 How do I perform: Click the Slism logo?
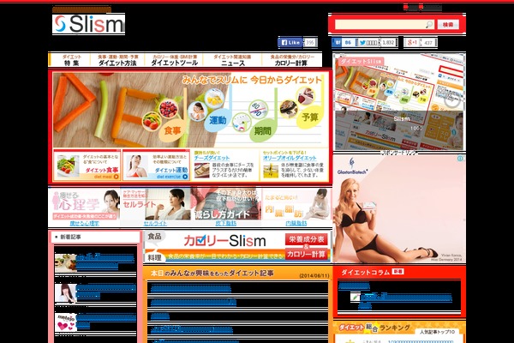coord(88,24)
